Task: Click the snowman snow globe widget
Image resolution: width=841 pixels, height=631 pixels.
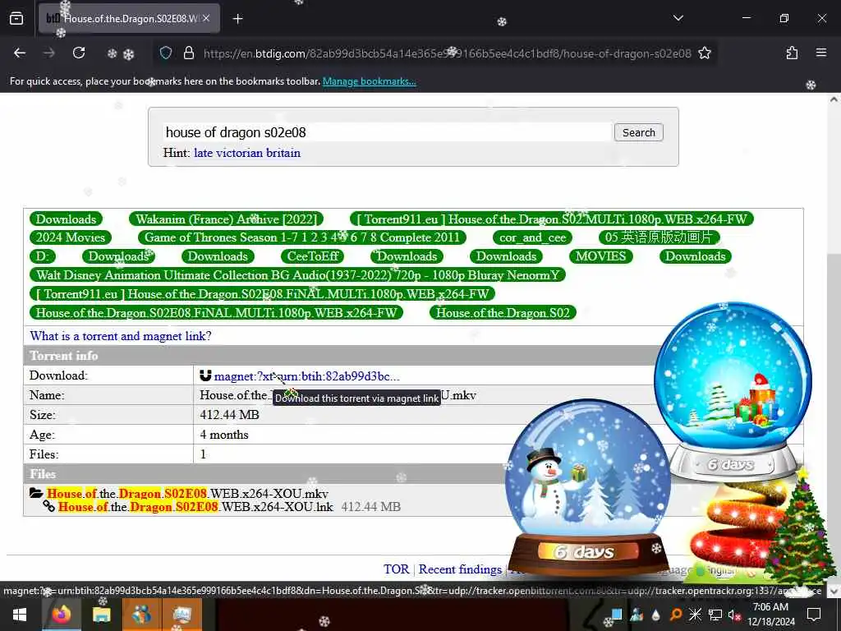Action: (588, 489)
